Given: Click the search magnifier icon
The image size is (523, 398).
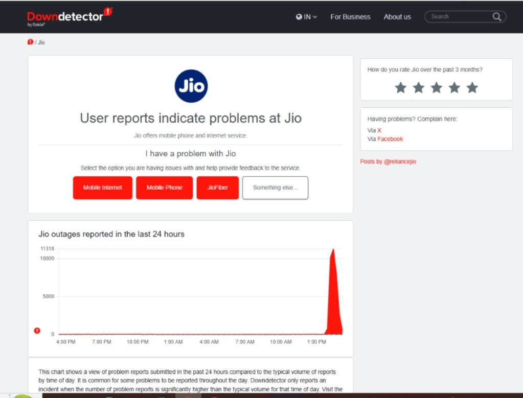Looking at the screenshot, I should [497, 17].
